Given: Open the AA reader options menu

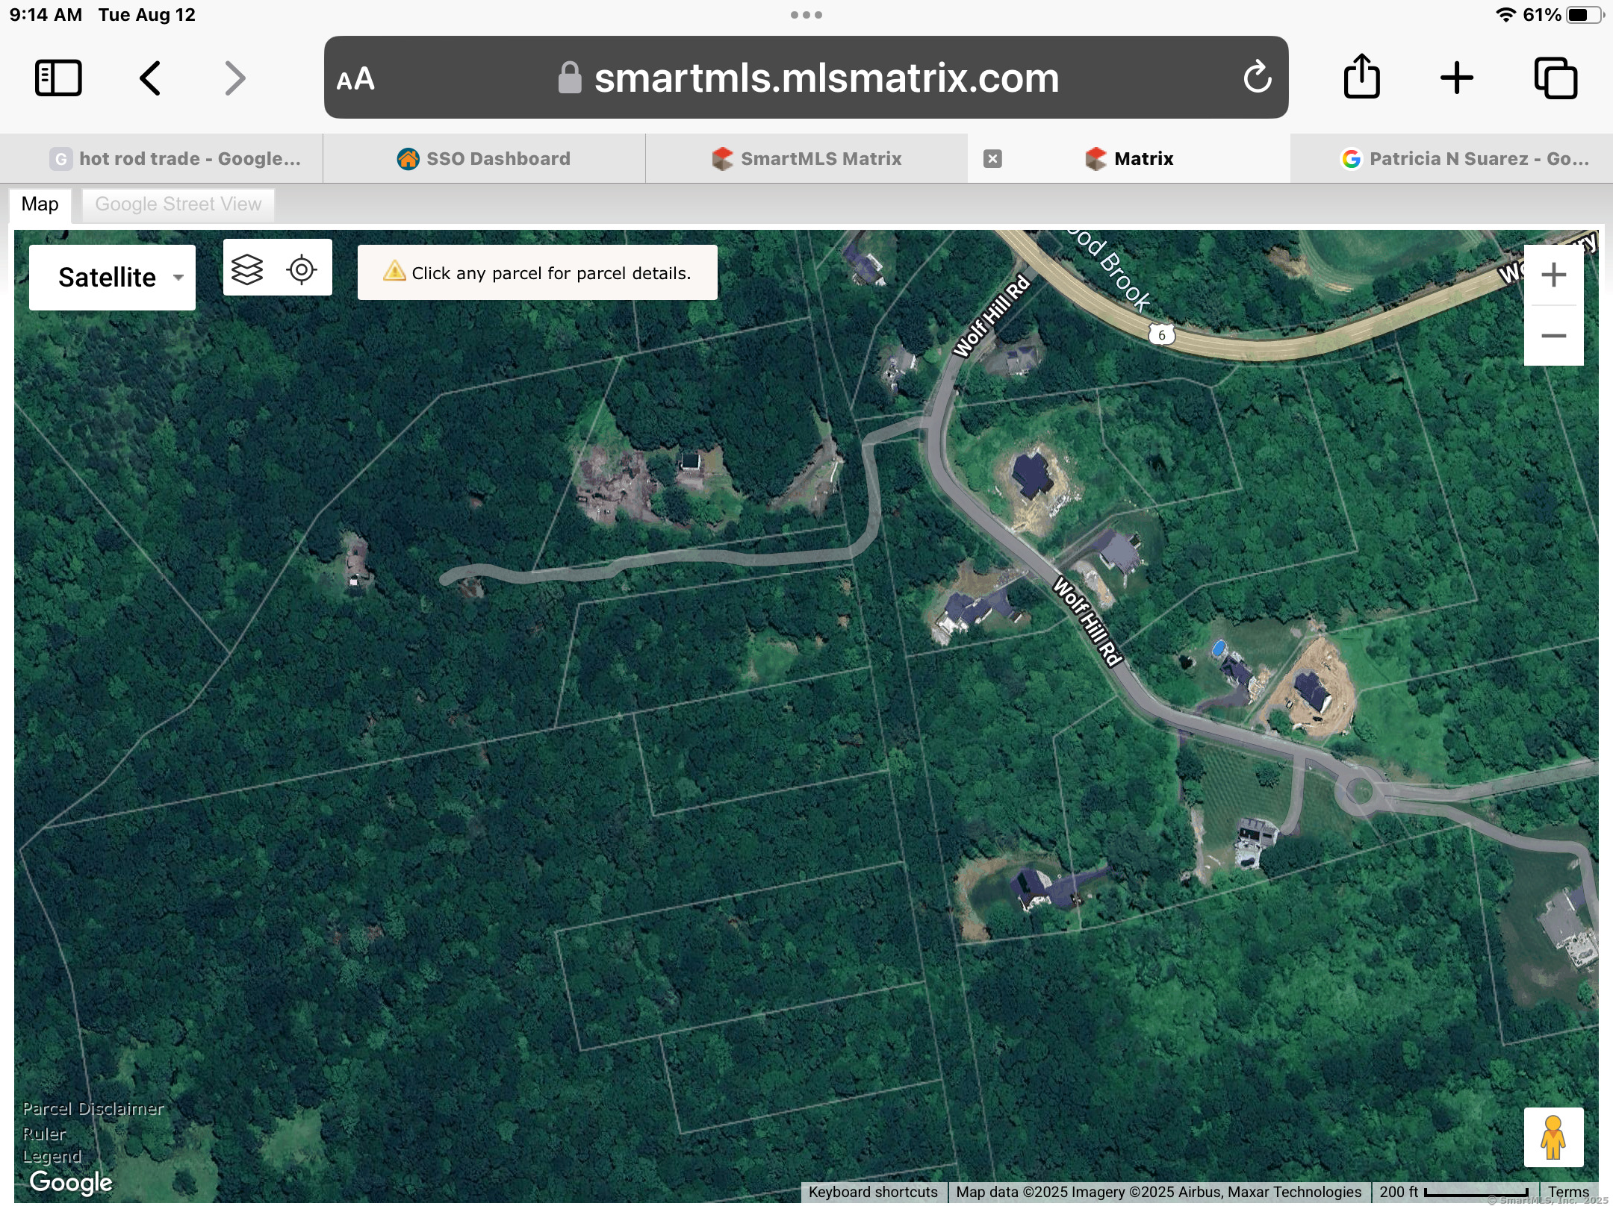Looking at the screenshot, I should pyautogui.click(x=355, y=78).
